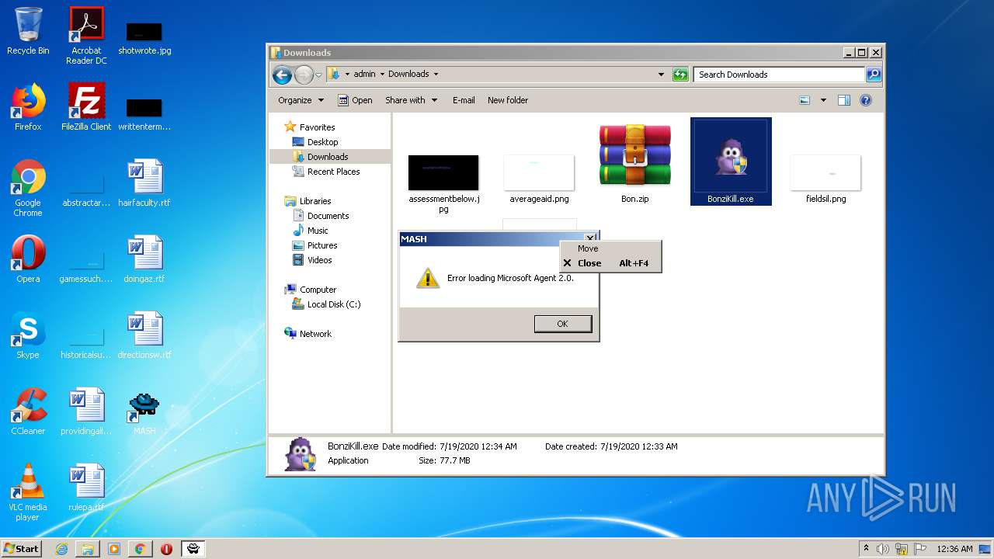Viewport: 994px width, 559px height.
Task: Click MASH taskbar button
Action: pos(193,549)
